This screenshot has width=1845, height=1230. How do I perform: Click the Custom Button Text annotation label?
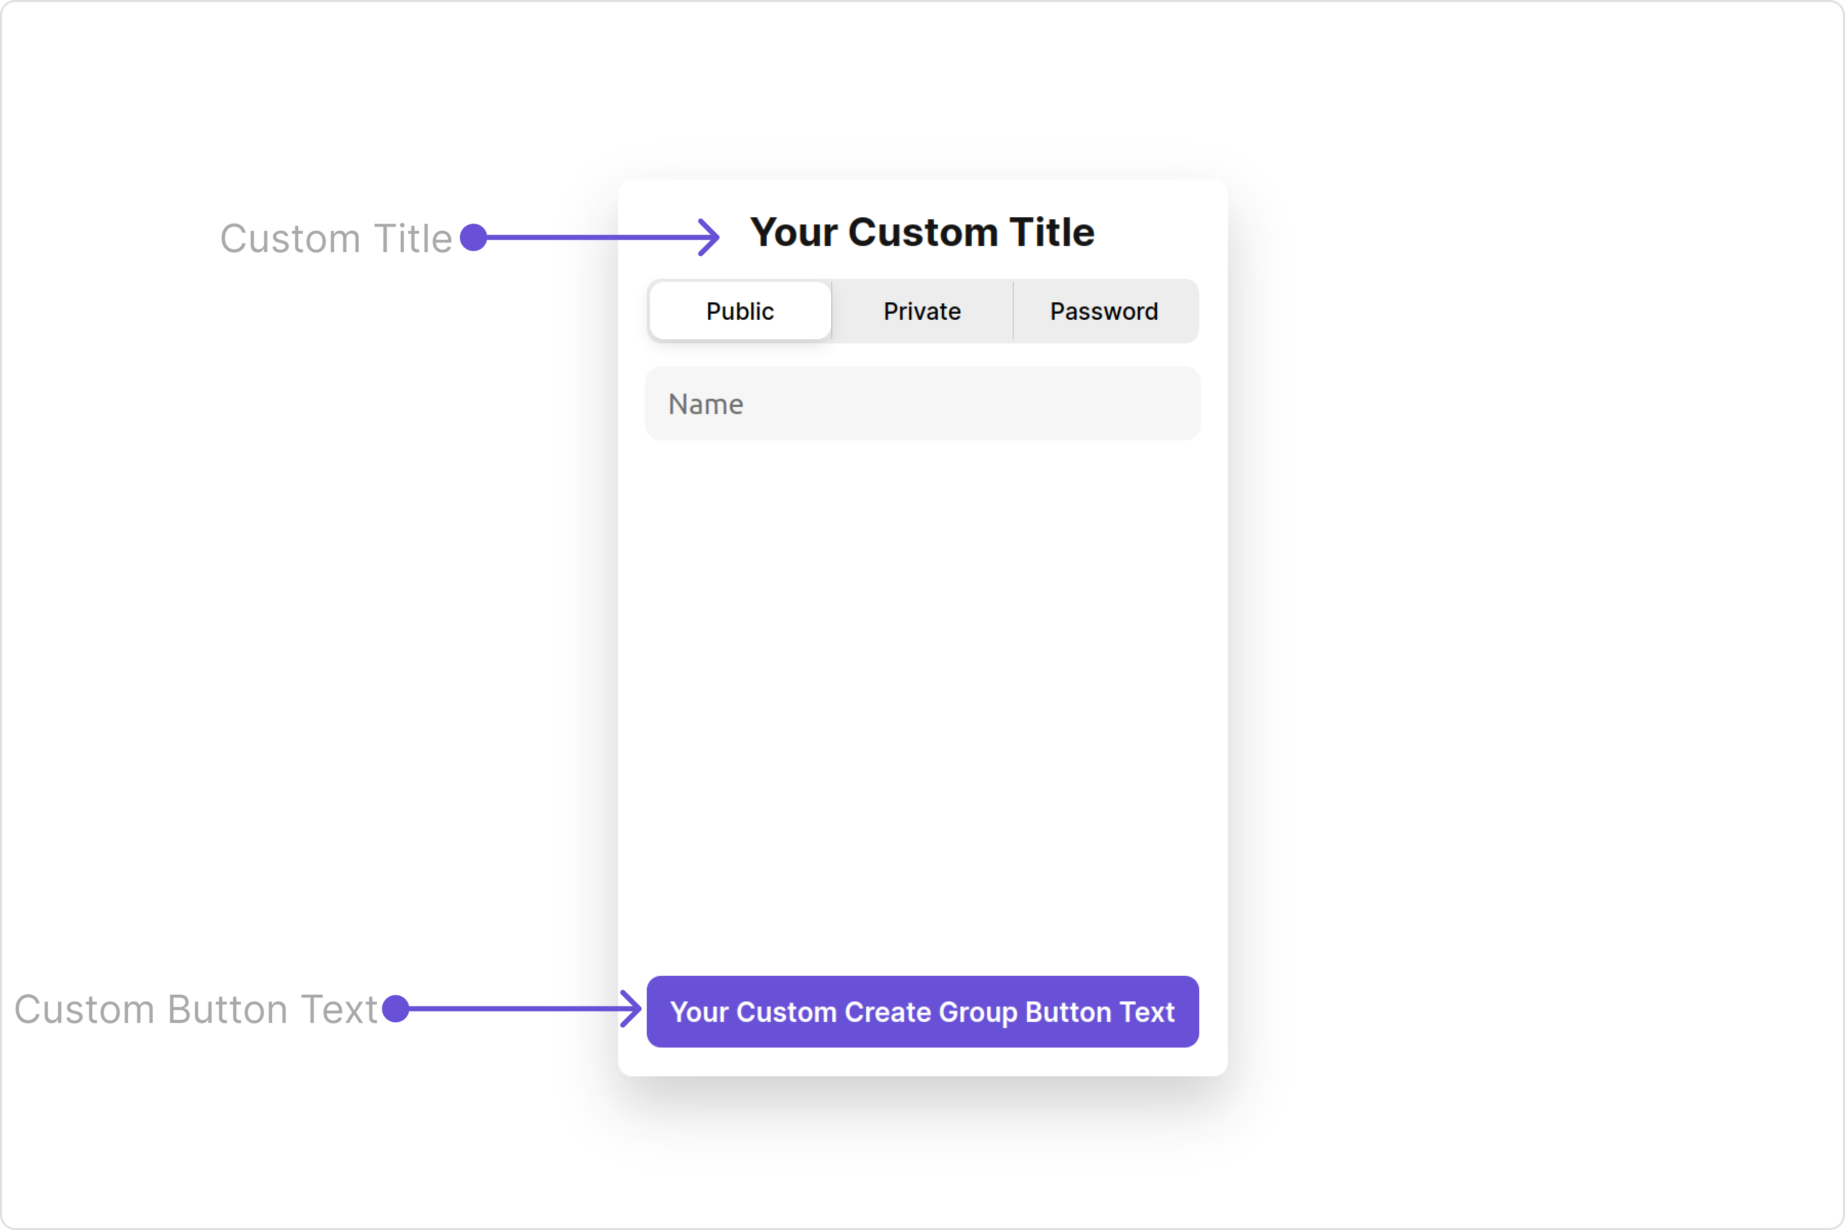pyautogui.click(x=196, y=1009)
